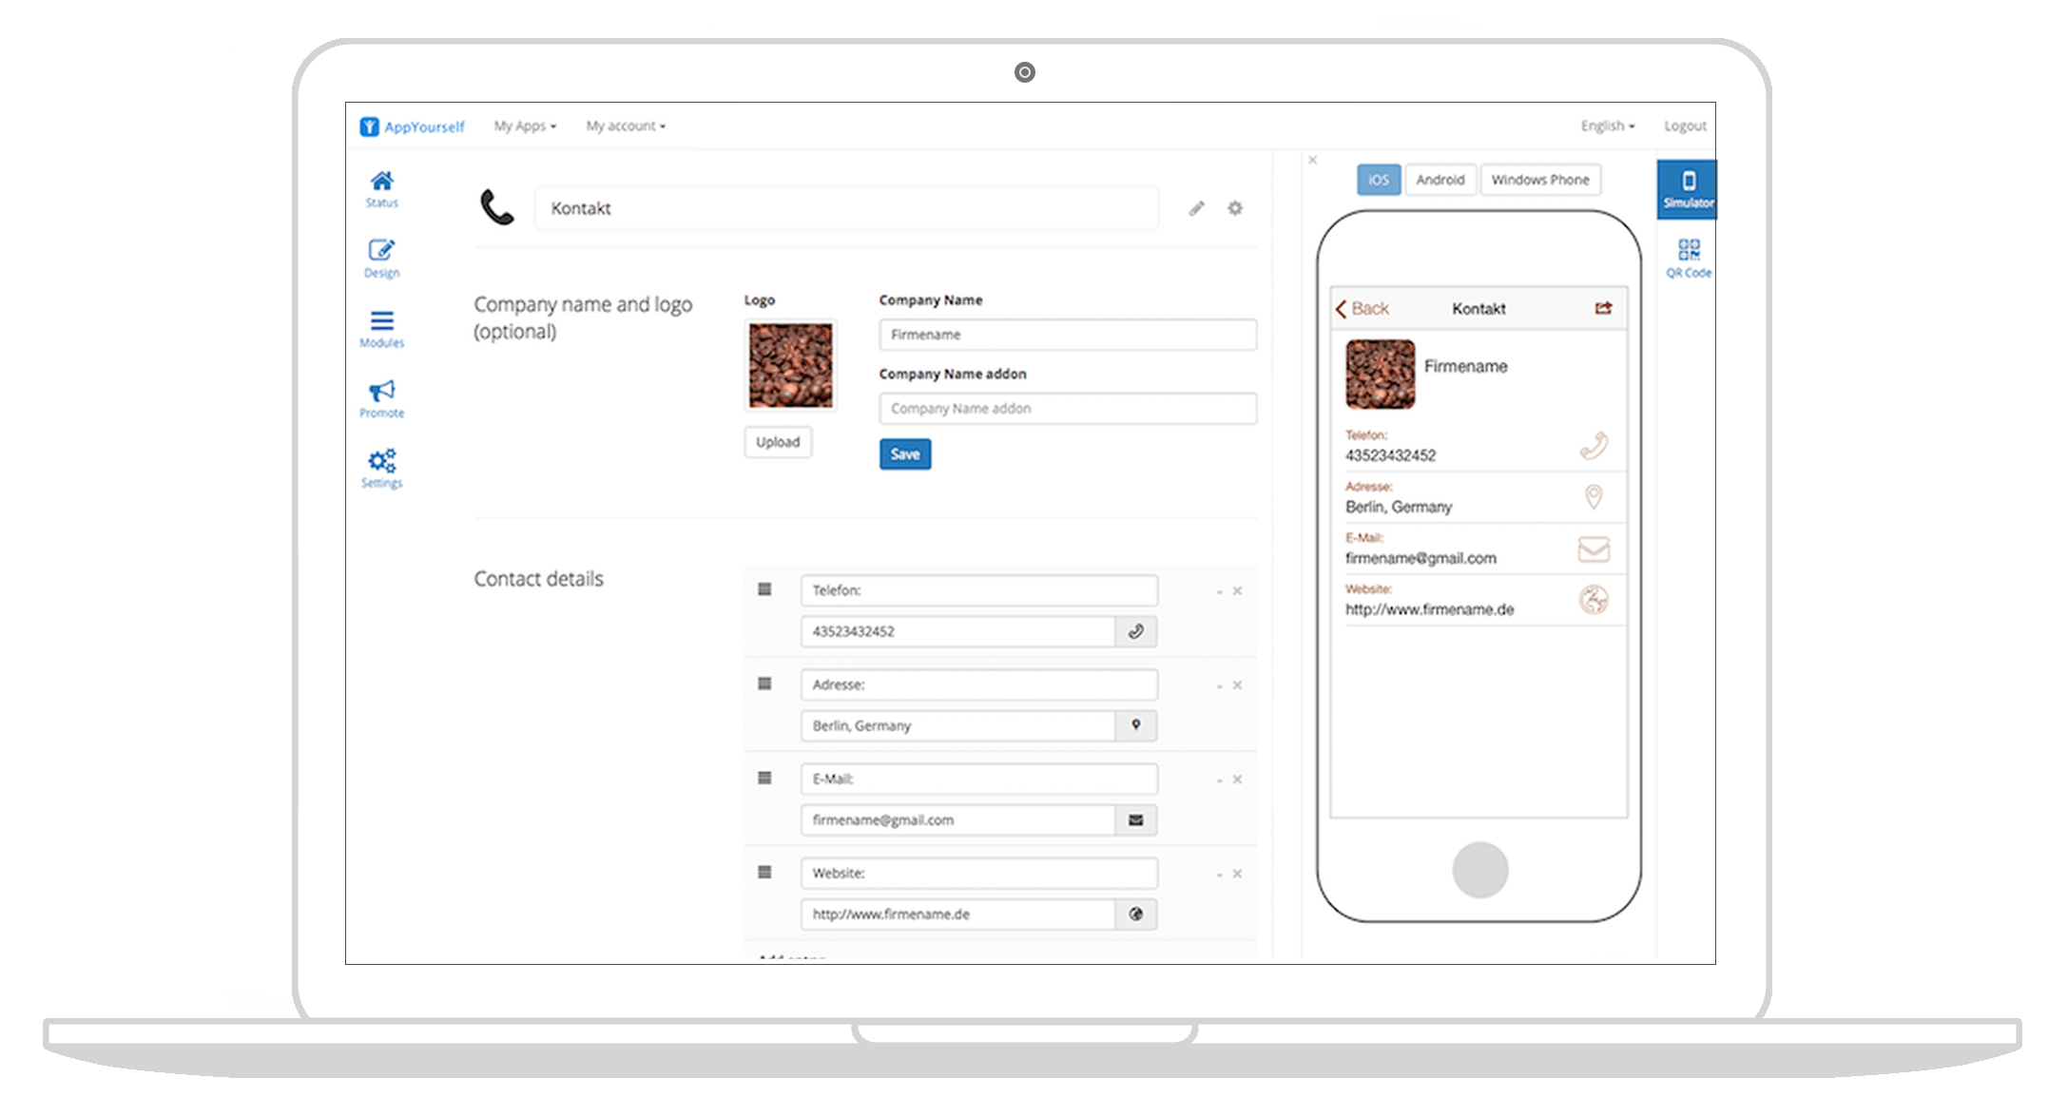Open the Modules section
The height and width of the screenshot is (1117, 2068).
coord(381,329)
